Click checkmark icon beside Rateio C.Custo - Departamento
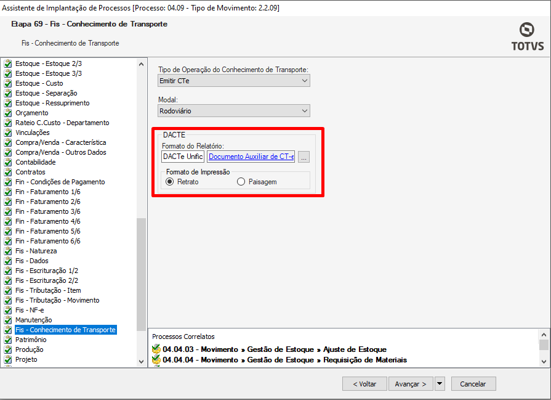551x400 pixels. tap(8, 123)
